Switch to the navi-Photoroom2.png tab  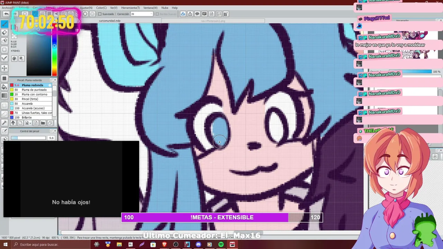point(213,21)
